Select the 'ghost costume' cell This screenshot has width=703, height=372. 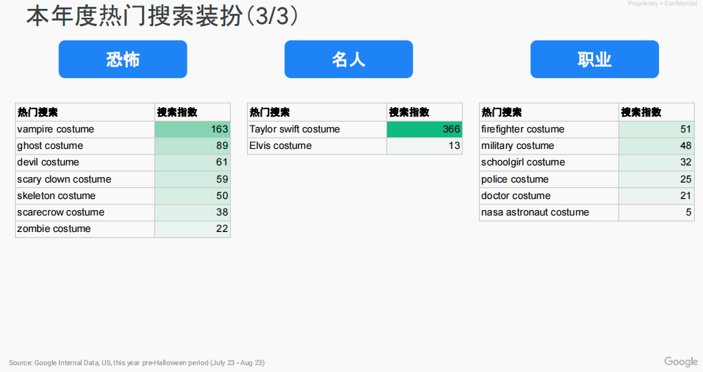85,146
